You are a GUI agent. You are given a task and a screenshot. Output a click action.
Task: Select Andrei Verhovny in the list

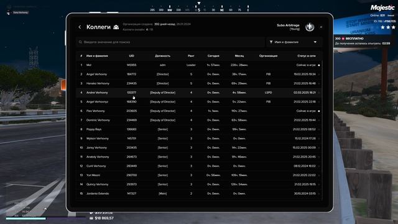199,93
